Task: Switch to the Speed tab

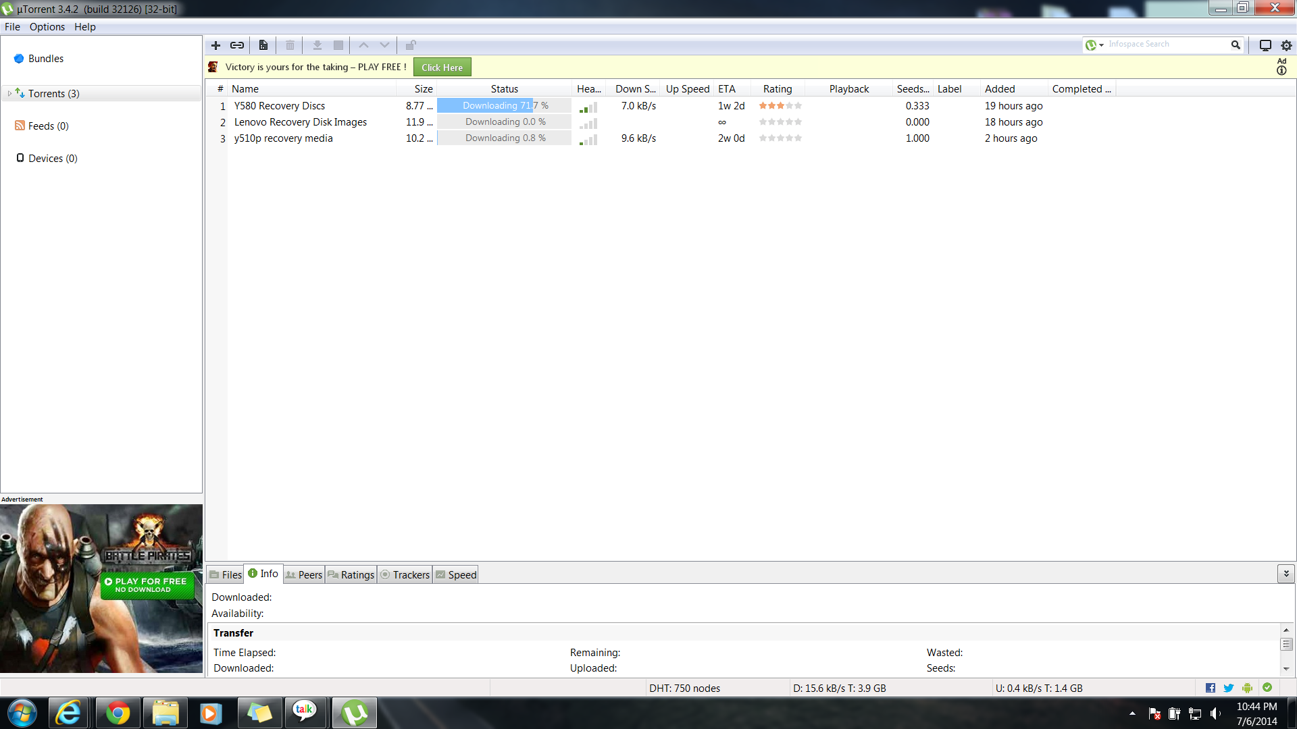Action: coord(456,574)
